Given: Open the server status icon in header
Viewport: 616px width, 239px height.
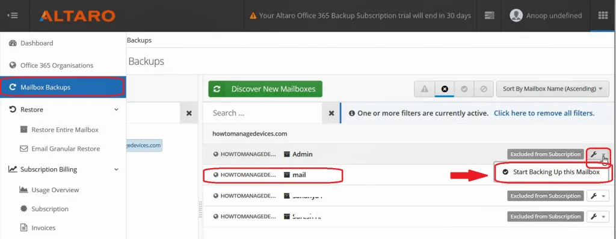Looking at the screenshot, I should 489,16.
